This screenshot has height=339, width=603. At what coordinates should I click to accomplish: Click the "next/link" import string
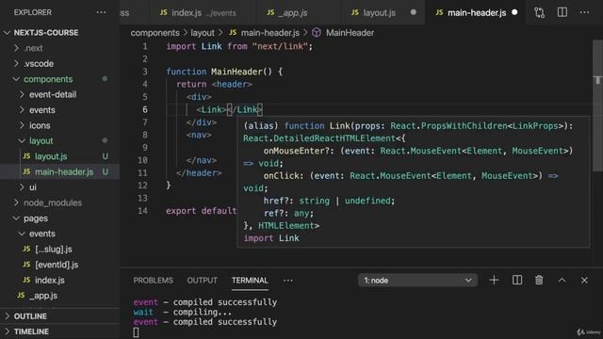(x=280, y=46)
